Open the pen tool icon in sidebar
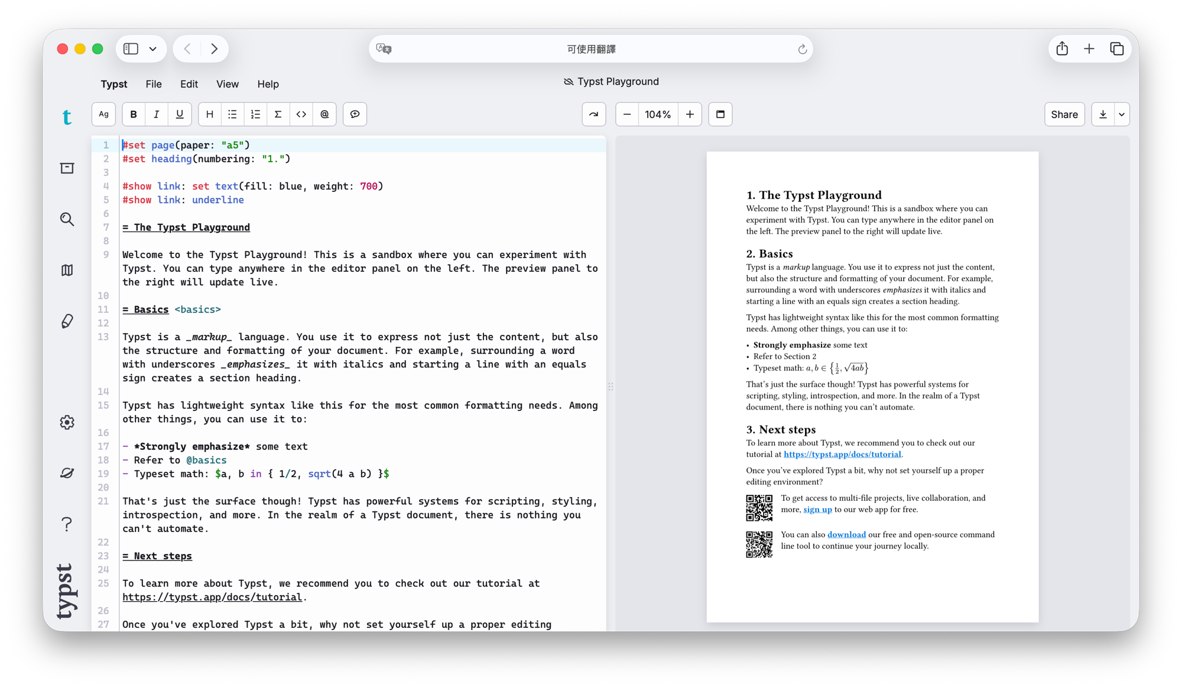The image size is (1182, 688). point(67,321)
